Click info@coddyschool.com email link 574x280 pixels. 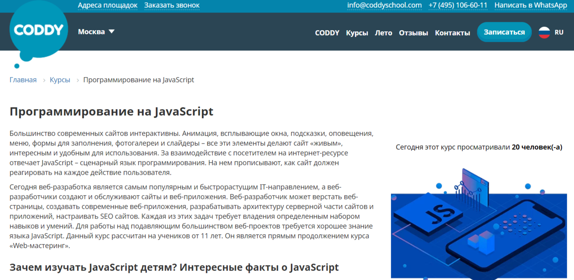(385, 5)
